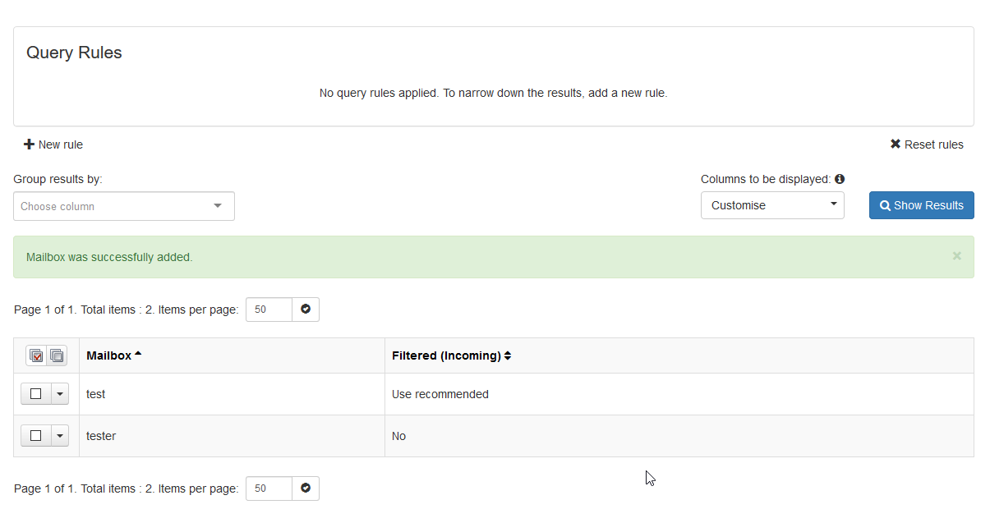Tick the checkbox for the test mailbox
This screenshot has width=990, height=532.
[x=35, y=394]
